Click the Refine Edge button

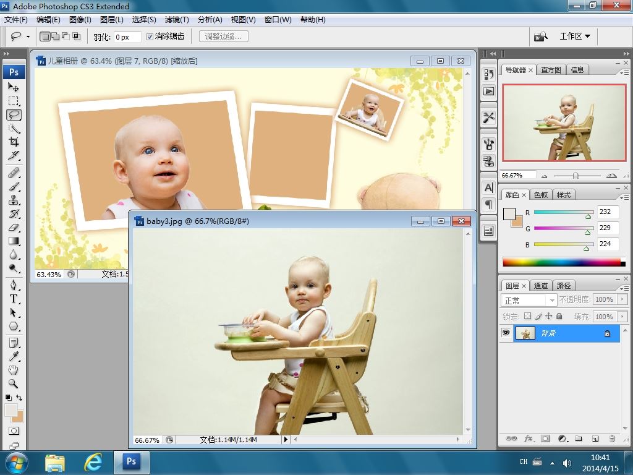224,36
